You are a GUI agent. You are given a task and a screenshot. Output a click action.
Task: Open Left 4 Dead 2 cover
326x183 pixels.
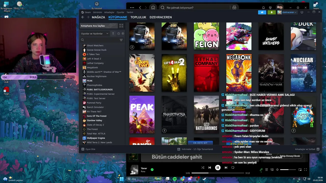[x=174, y=73]
